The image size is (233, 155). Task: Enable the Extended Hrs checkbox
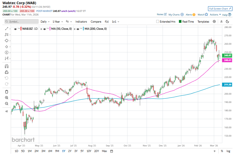pyautogui.click(x=158, y=22)
